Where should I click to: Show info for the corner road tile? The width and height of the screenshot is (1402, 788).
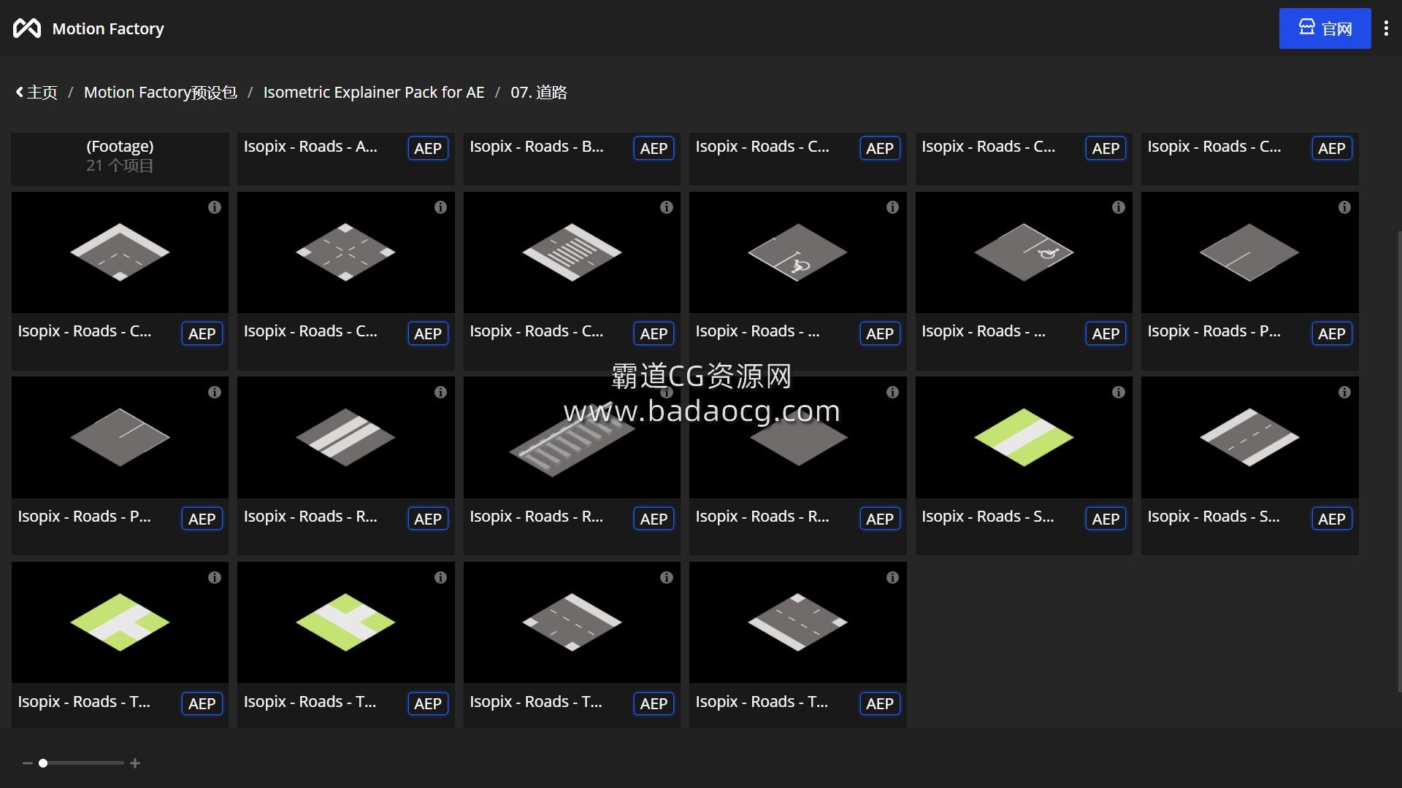tap(214, 207)
